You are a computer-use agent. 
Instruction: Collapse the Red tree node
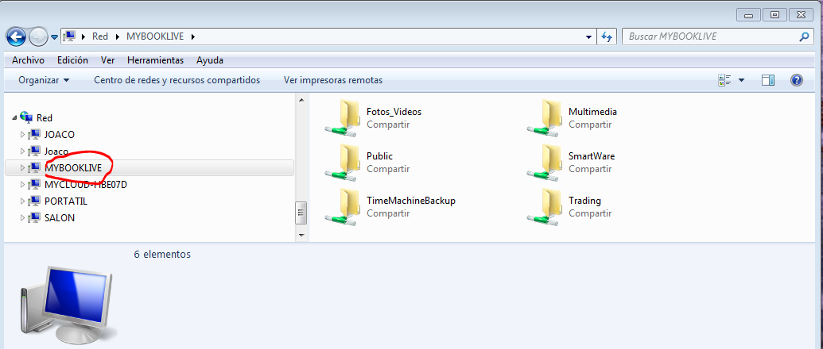pos(14,117)
